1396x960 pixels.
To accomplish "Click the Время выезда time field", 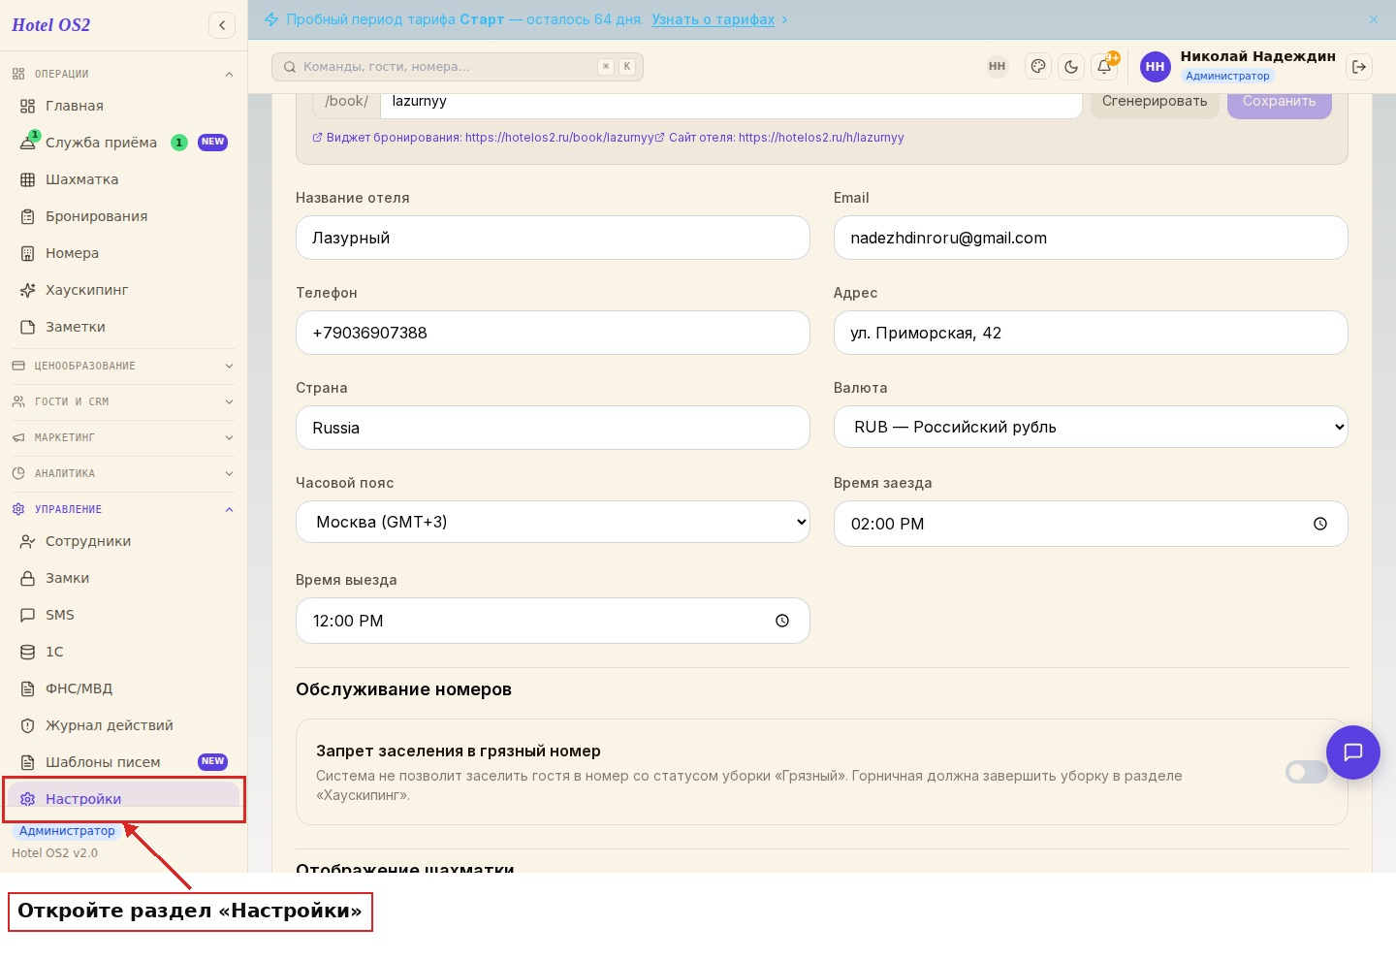I will coord(553,621).
